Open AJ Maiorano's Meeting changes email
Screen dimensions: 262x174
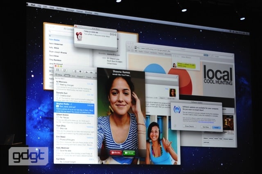[75, 86]
